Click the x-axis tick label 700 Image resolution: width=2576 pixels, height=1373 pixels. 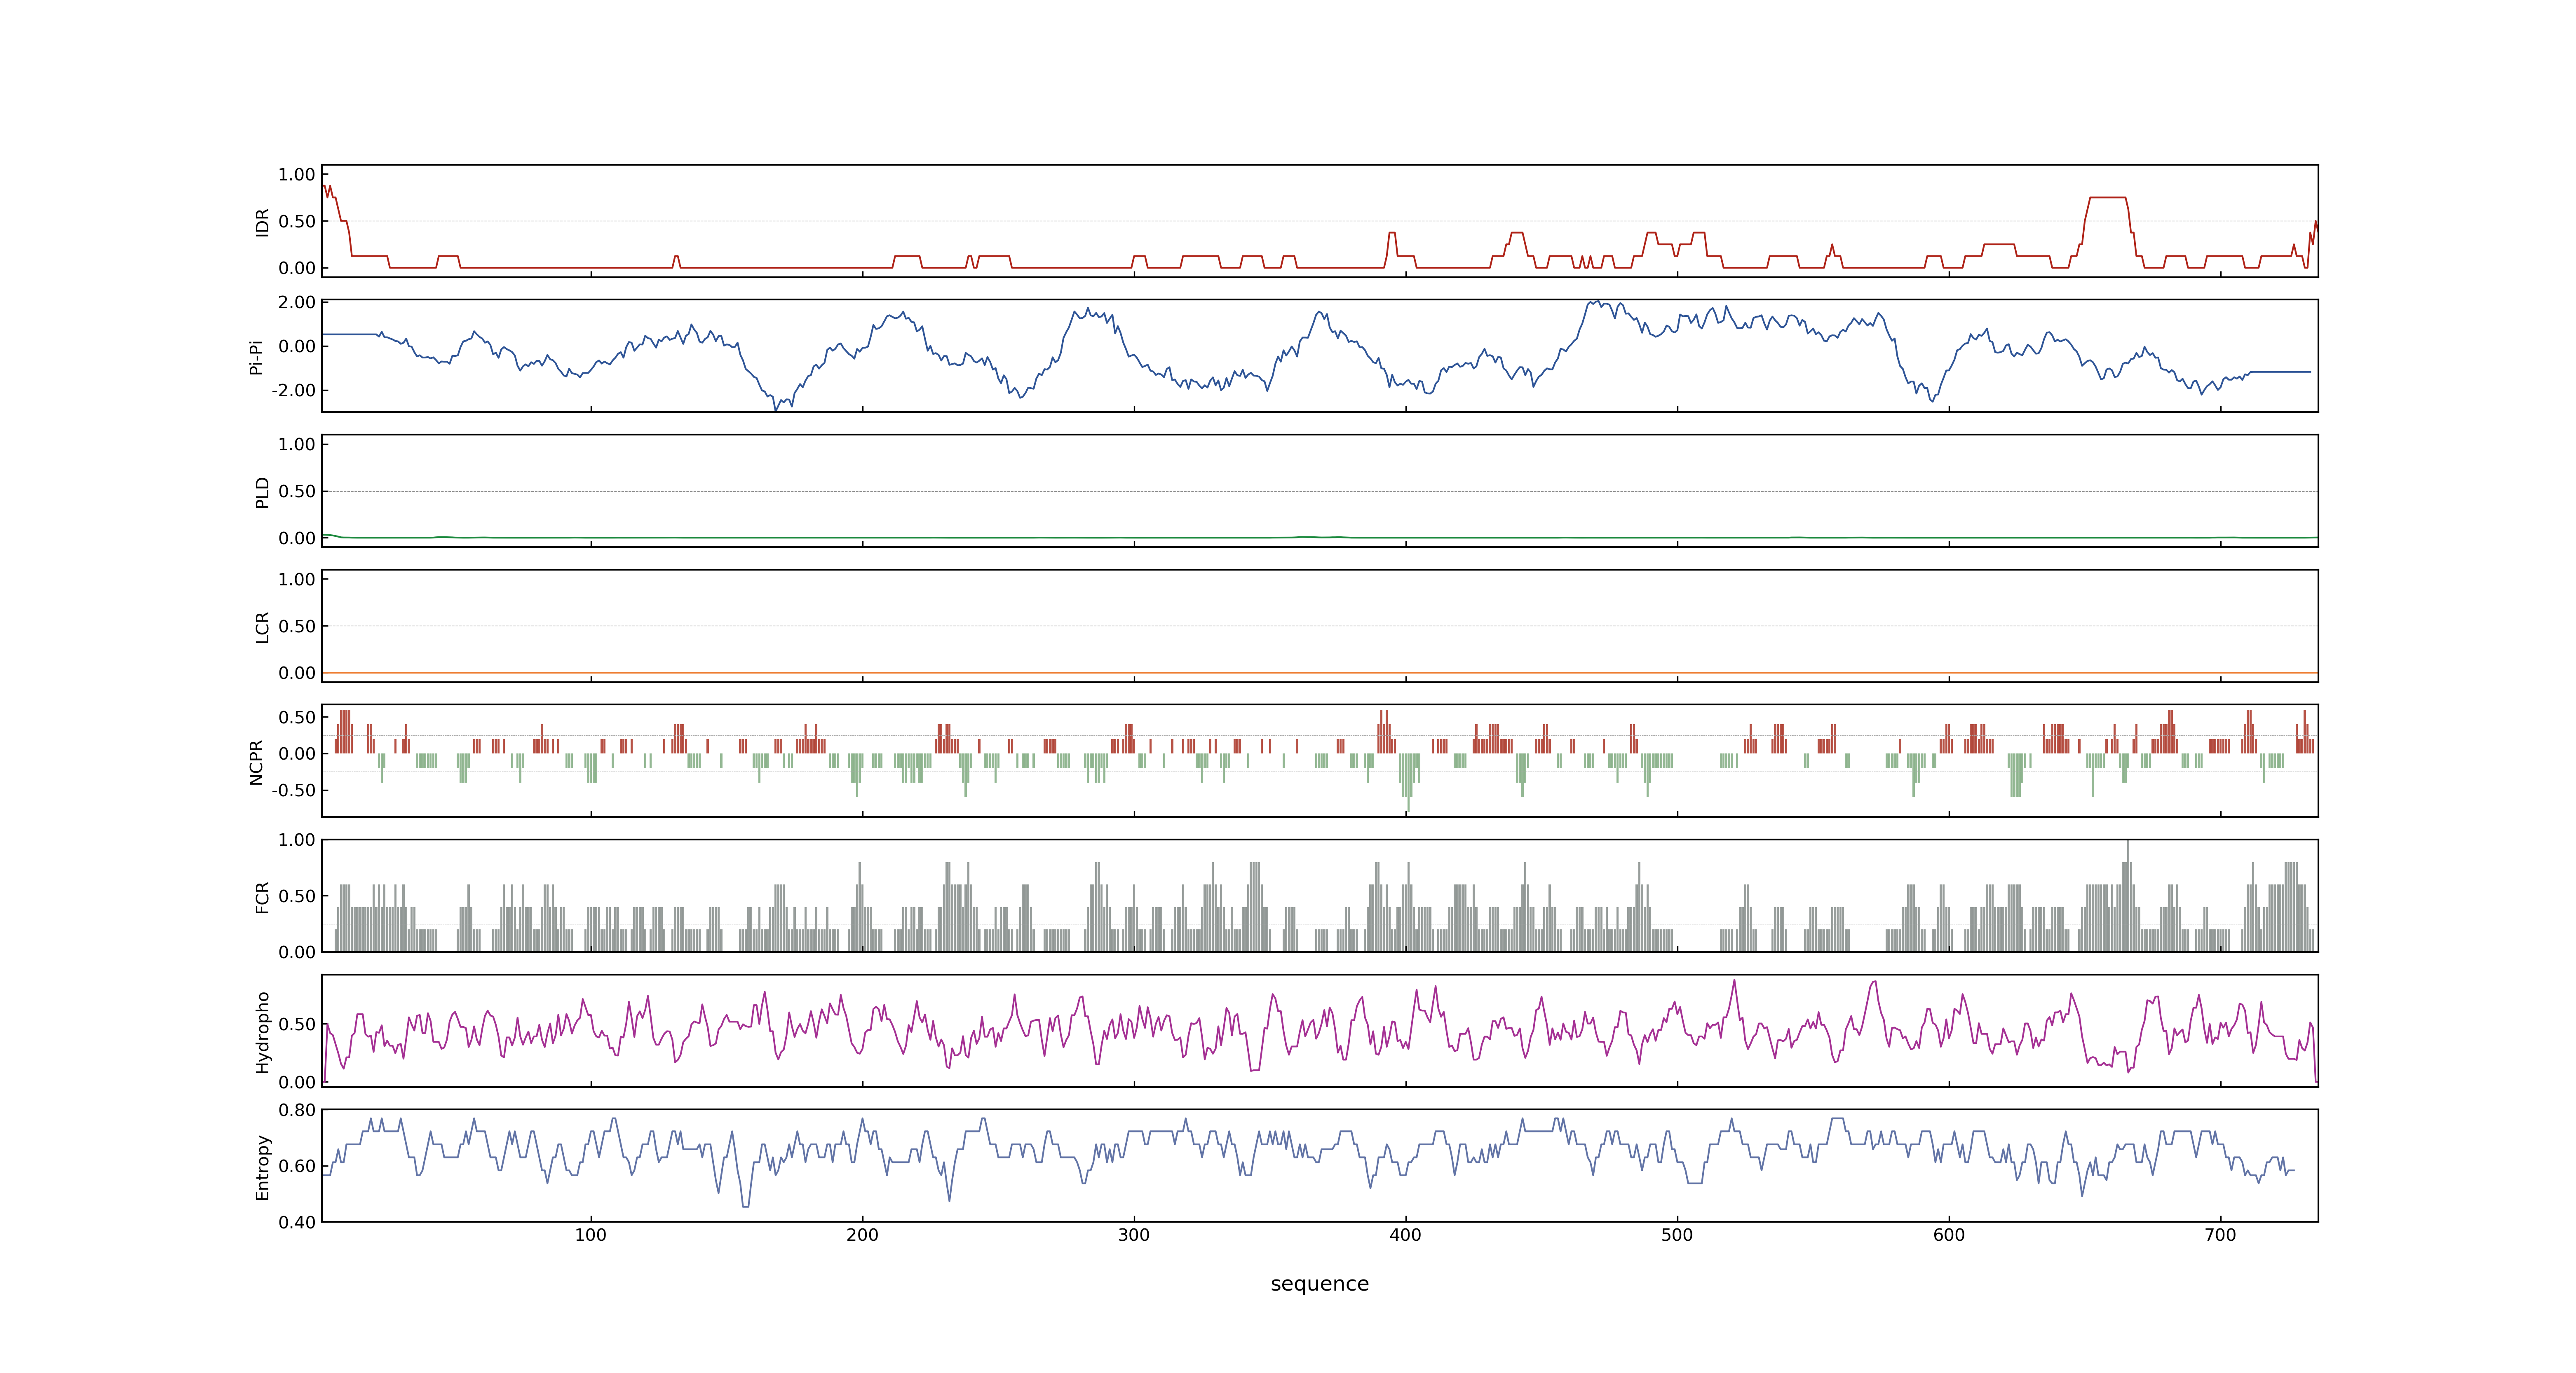[x=2220, y=1235]
